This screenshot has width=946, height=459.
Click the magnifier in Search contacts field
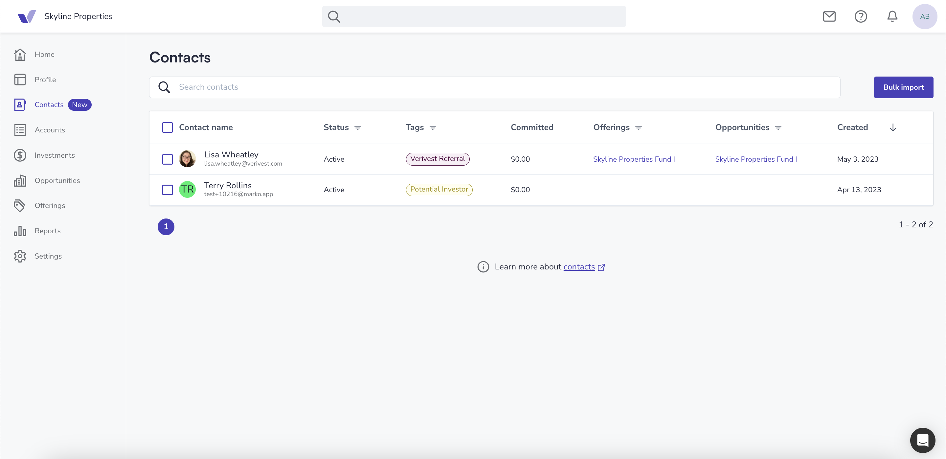(x=164, y=87)
